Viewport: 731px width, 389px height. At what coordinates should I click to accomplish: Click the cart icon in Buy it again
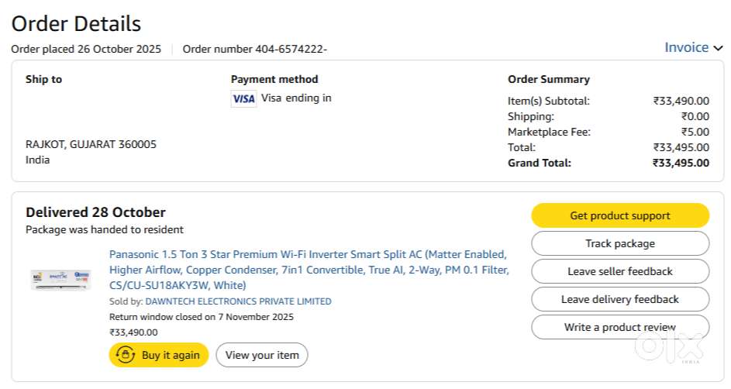click(125, 355)
